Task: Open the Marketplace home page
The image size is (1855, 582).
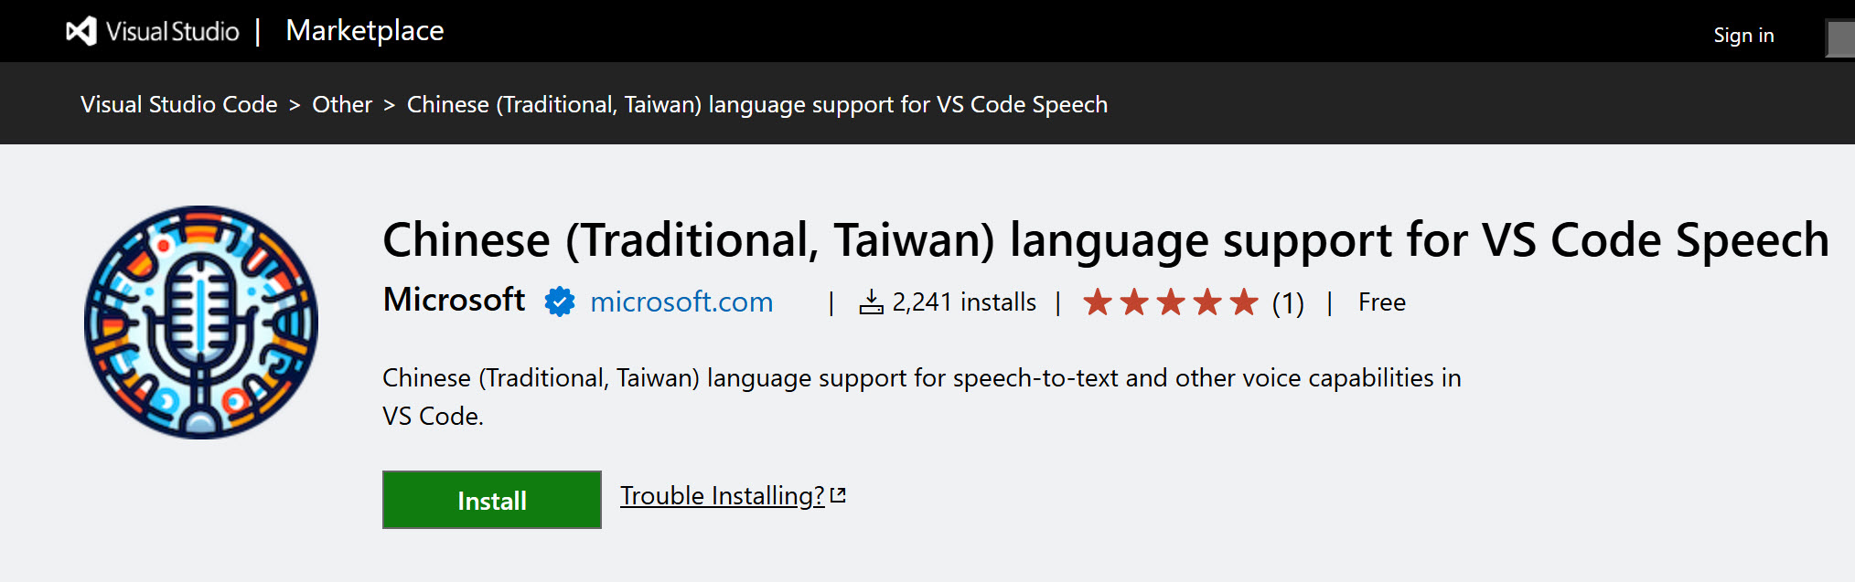Action: (364, 30)
